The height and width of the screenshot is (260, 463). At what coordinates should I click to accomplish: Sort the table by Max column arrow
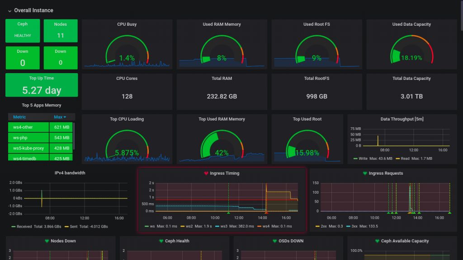pyautogui.click(x=65, y=117)
